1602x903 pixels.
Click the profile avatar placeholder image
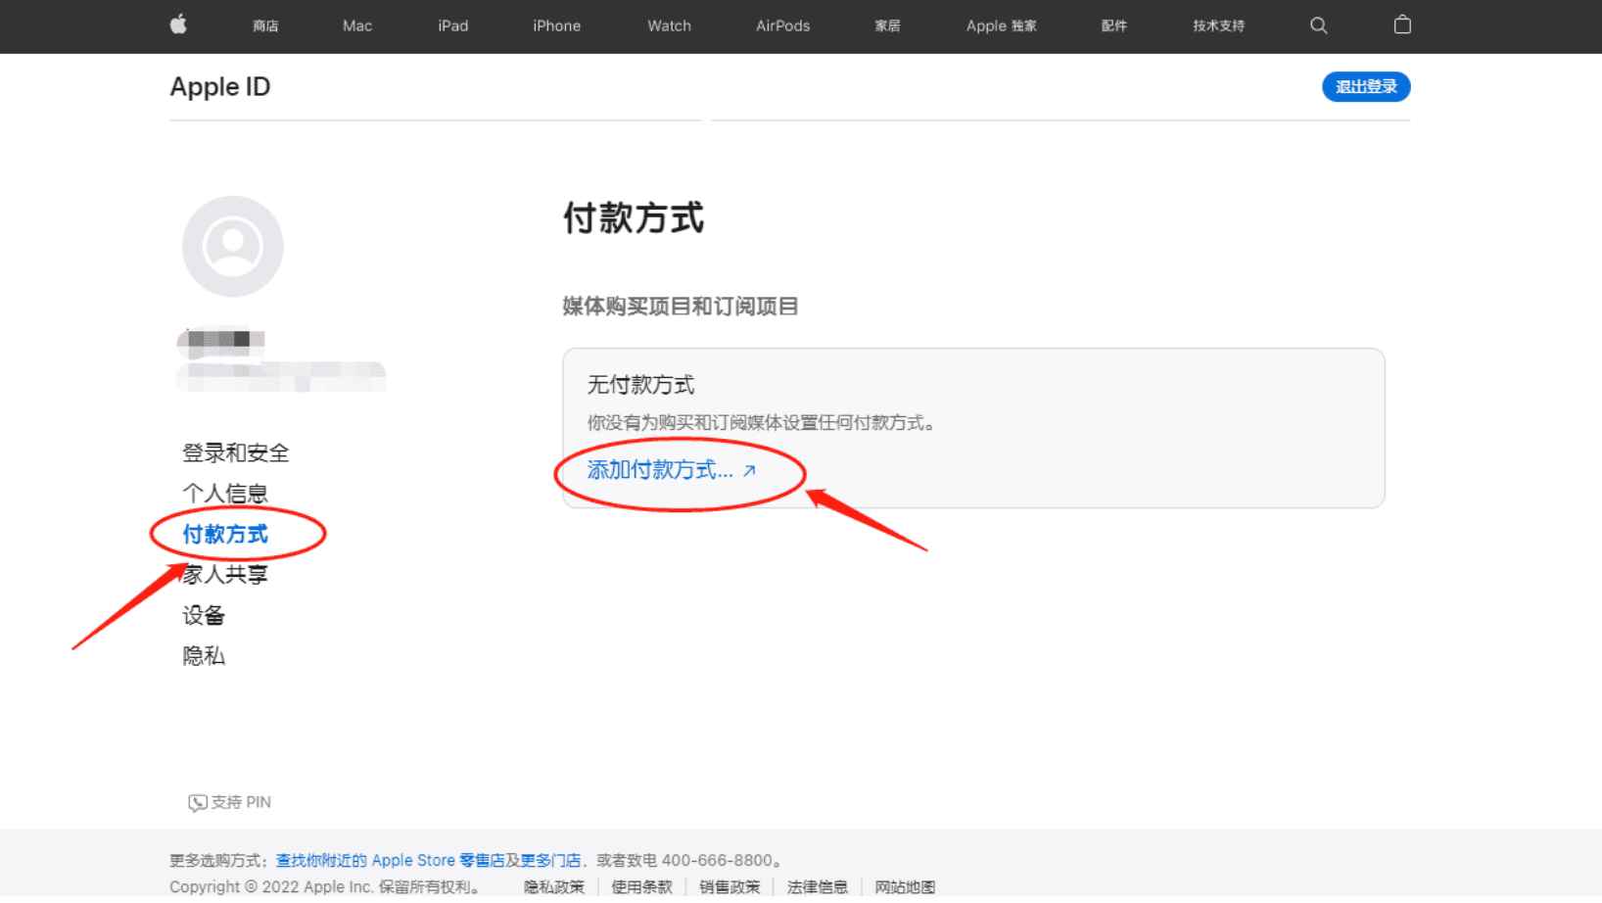(x=232, y=246)
